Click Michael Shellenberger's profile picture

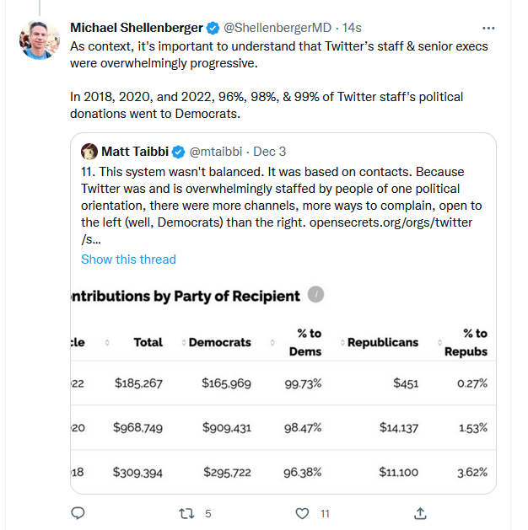[40, 40]
